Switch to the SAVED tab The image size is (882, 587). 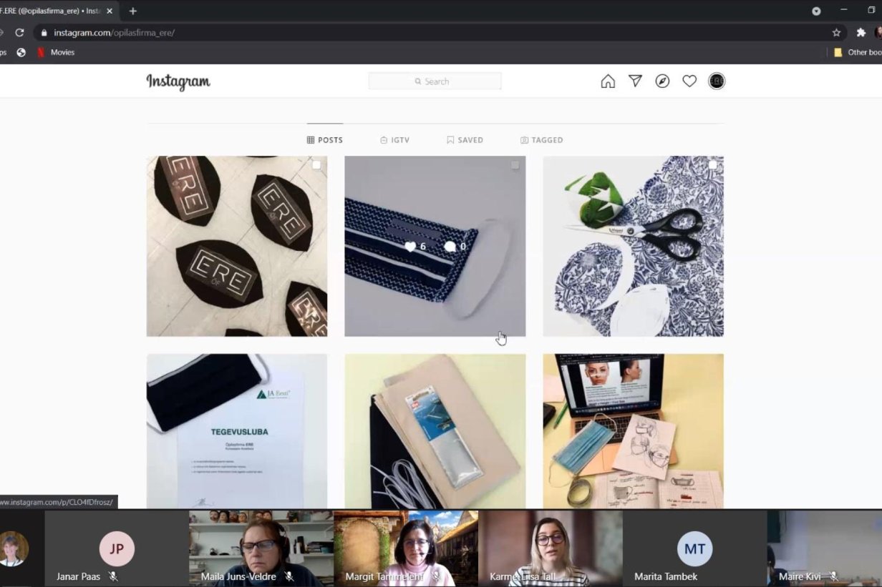click(x=465, y=140)
